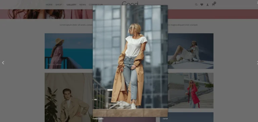258x122 pixels.
Task: Open the shopping cart icon
Action: 214,4
